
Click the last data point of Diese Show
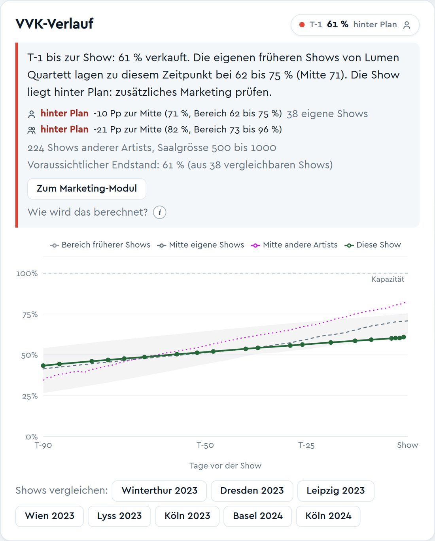coord(403,337)
